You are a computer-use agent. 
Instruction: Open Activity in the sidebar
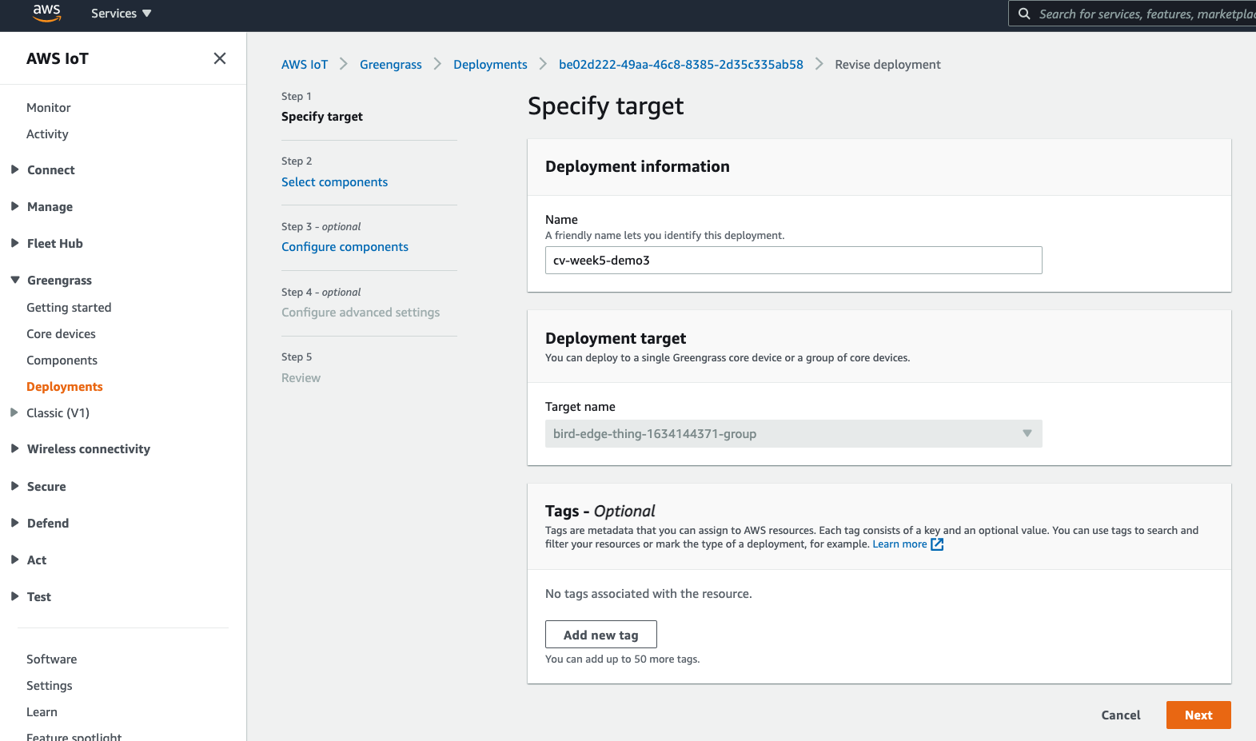pyautogui.click(x=47, y=134)
